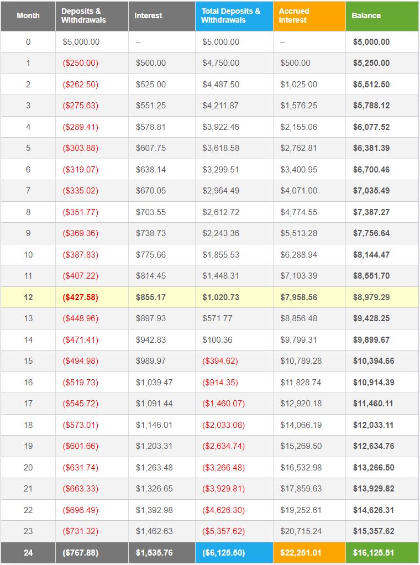Click the blue Total Deposits & Withdrawals header
This screenshot has width=420, height=565.
231,15
